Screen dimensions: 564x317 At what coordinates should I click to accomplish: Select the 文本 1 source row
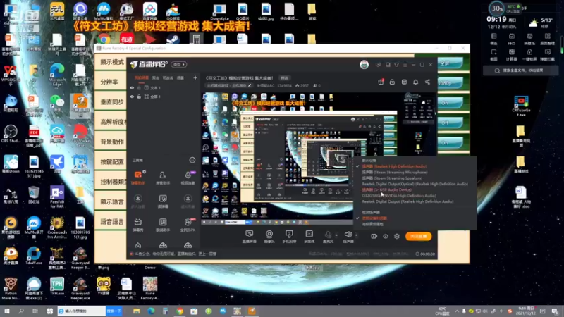pos(164,87)
